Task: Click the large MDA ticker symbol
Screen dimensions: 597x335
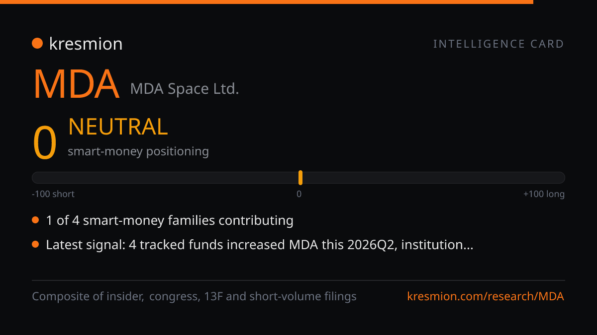Action: click(76, 84)
